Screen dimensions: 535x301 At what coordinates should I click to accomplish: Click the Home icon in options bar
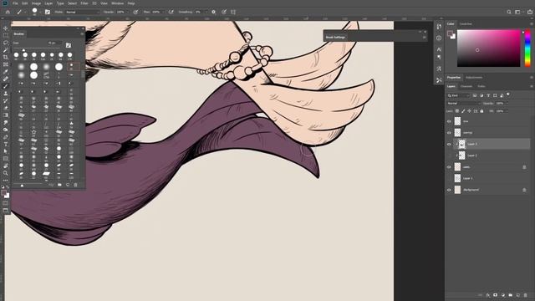[x=8, y=12]
